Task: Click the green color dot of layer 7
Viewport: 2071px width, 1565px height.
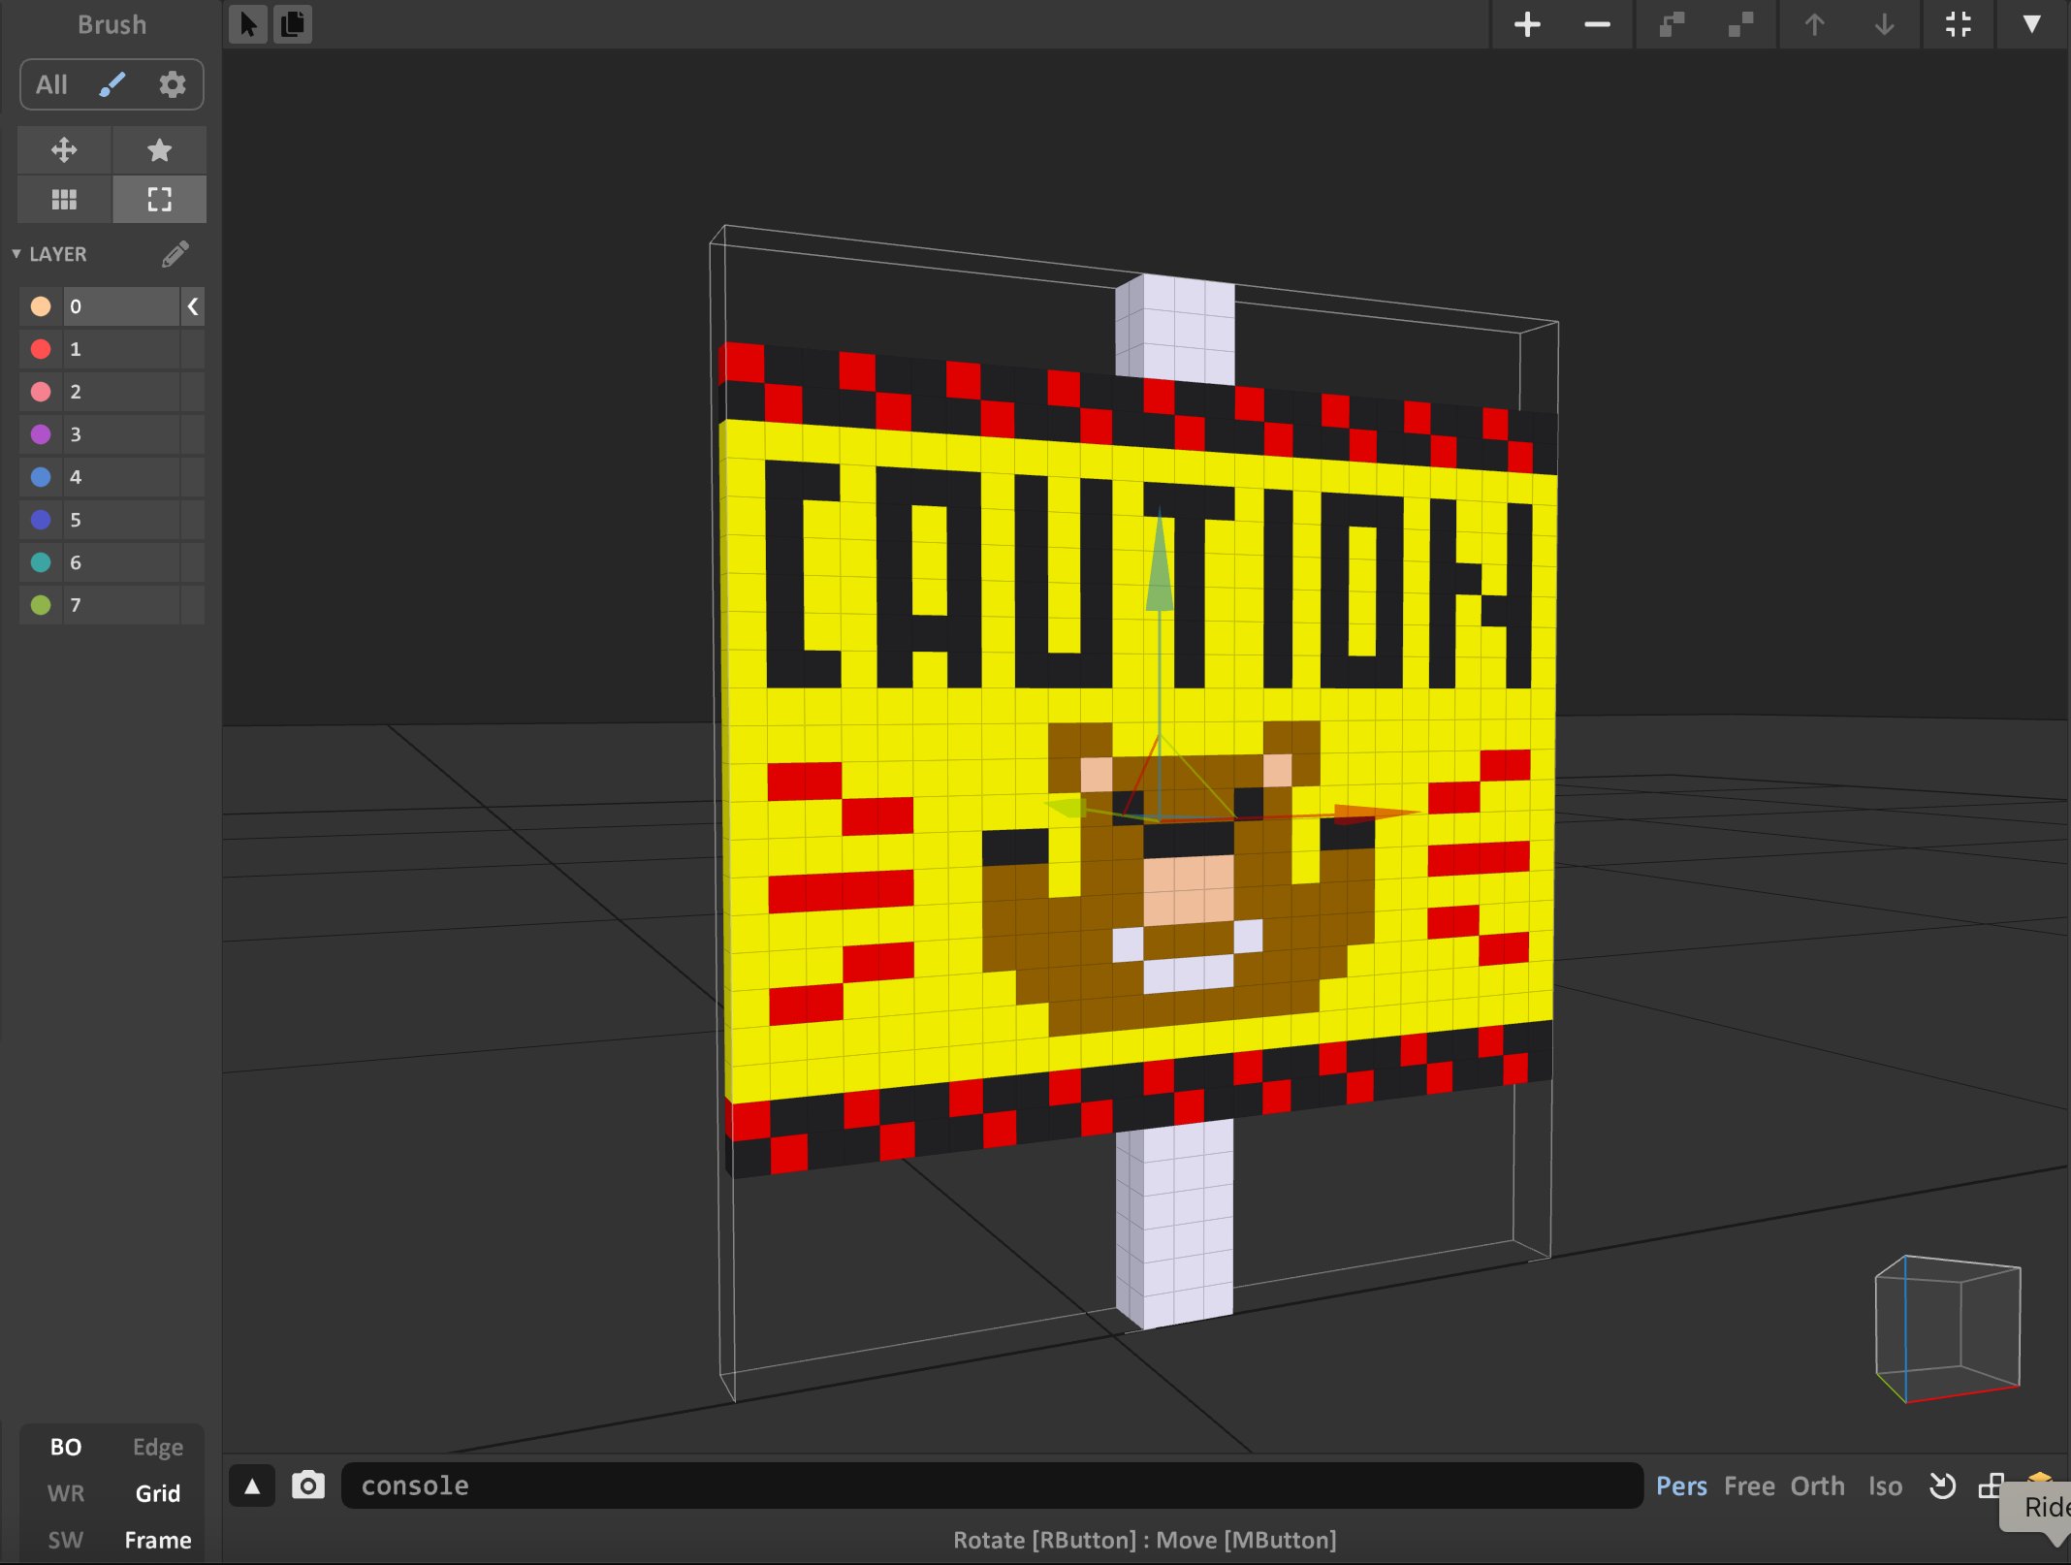Action: pyautogui.click(x=41, y=605)
